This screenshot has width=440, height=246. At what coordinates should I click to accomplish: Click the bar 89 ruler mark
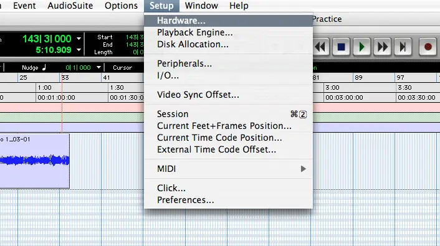pos(358,78)
